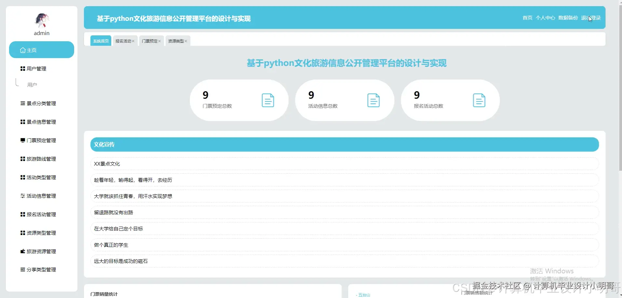Click the document icon on 报名活动总数 card
The width and height of the screenshot is (622, 298).
point(479,100)
